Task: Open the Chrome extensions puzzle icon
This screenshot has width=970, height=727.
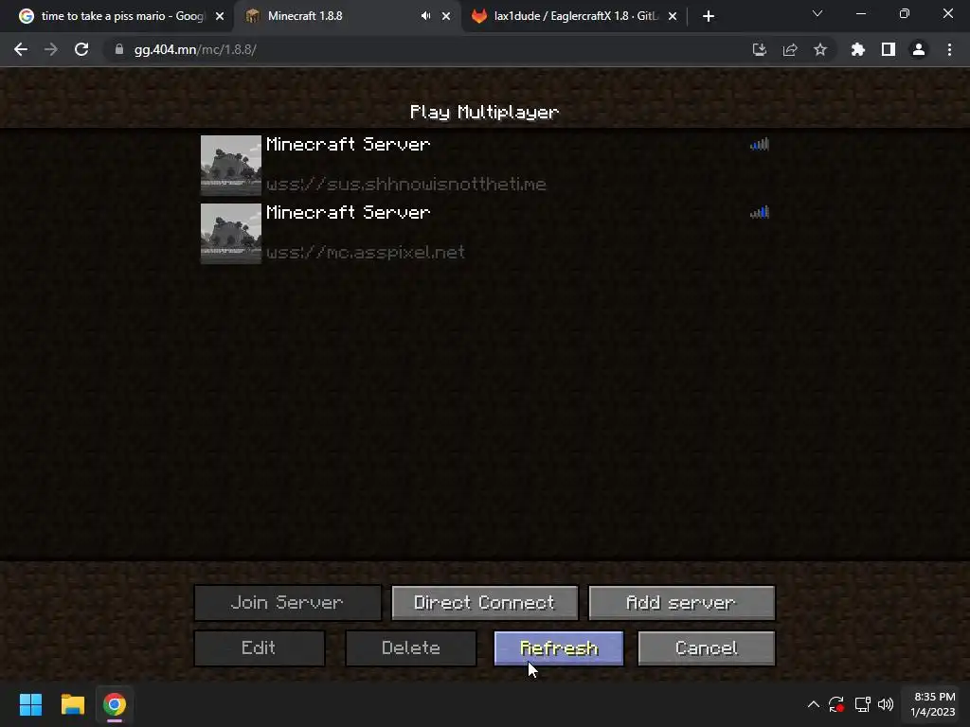Action: [x=858, y=49]
